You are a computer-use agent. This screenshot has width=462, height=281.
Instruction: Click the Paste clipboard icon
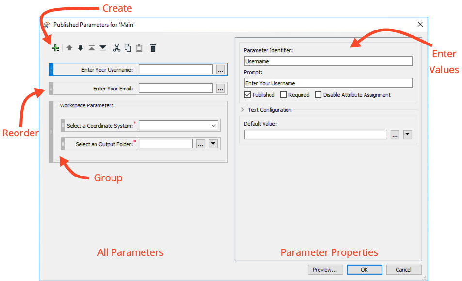point(139,48)
